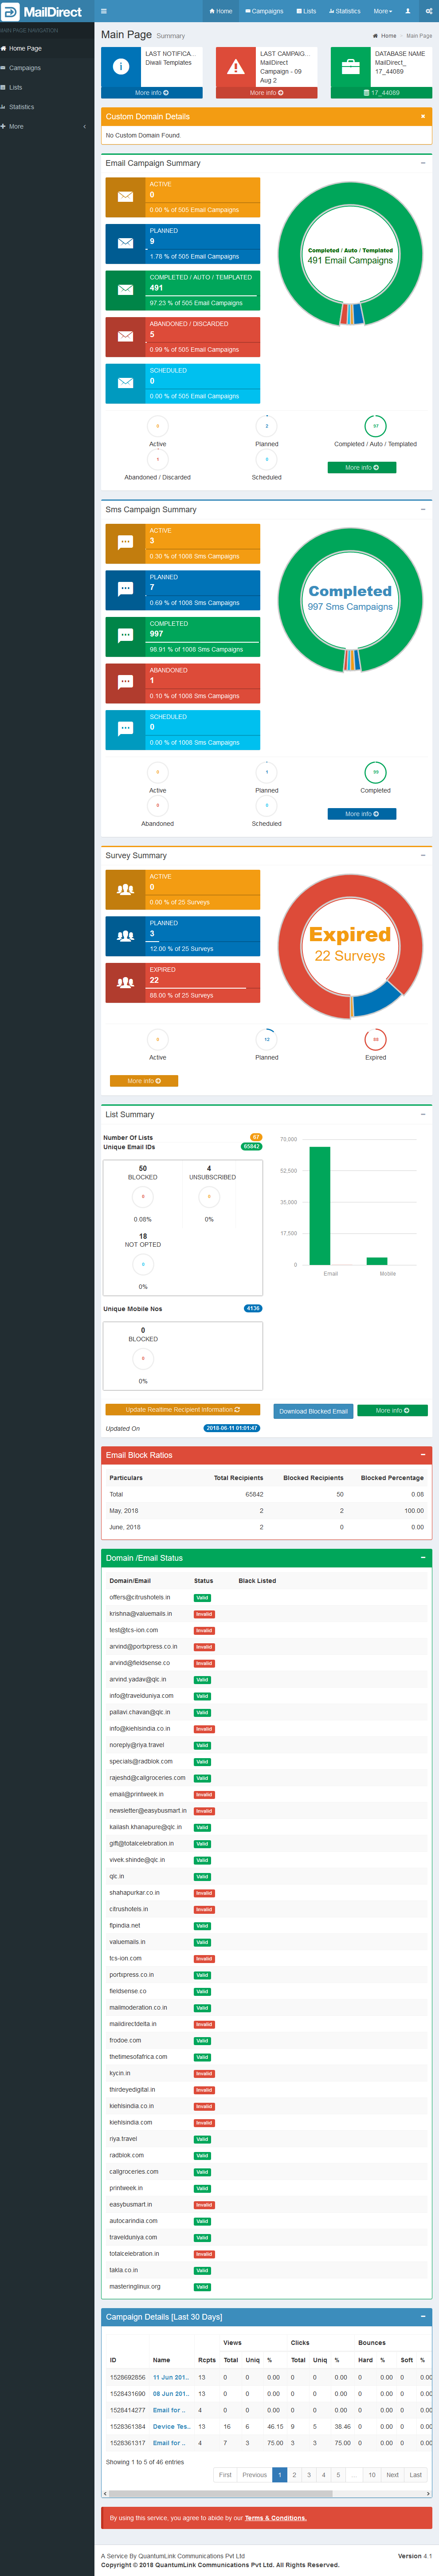Click the Download Blocked Email button
Image resolution: width=439 pixels, height=2576 pixels.
tap(313, 1411)
